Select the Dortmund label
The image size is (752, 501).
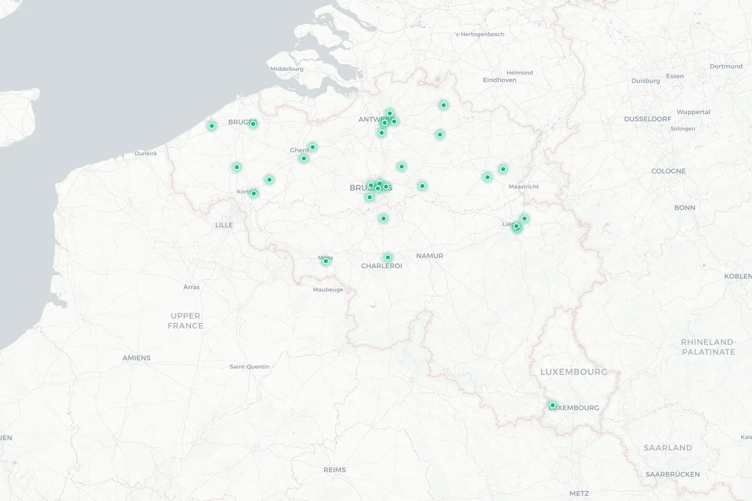[x=726, y=66]
